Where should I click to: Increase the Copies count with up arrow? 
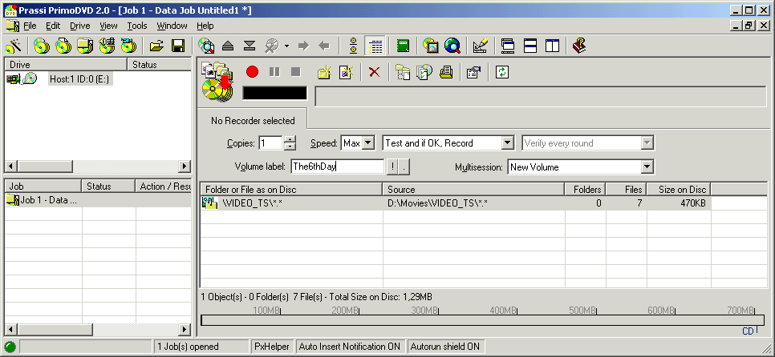pos(290,139)
